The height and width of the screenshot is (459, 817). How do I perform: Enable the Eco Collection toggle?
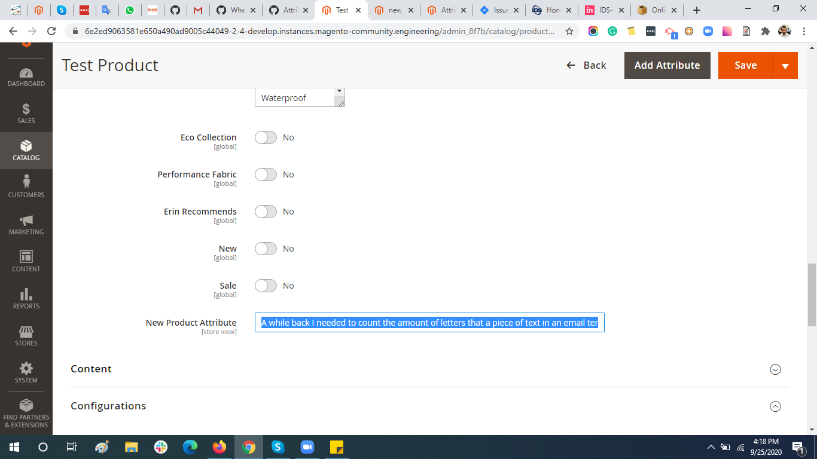point(266,137)
